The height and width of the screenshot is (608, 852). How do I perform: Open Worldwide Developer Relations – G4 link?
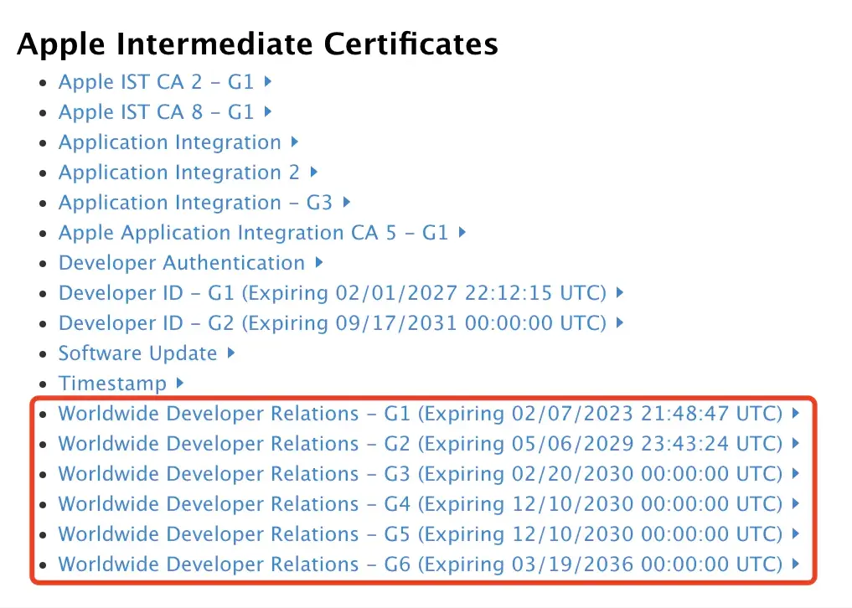pos(420,504)
